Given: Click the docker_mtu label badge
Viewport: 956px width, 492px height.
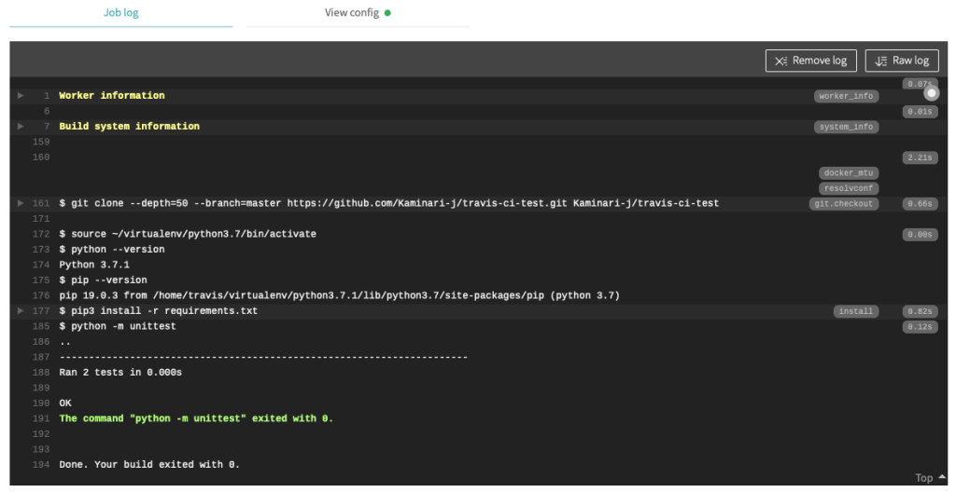Looking at the screenshot, I should coord(849,173).
